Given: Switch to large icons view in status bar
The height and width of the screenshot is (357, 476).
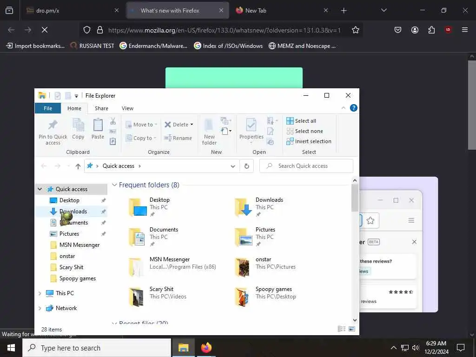Looking at the screenshot, I should [x=352, y=329].
